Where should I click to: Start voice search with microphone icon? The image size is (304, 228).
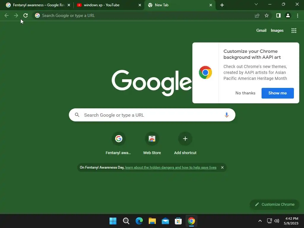[x=227, y=115]
